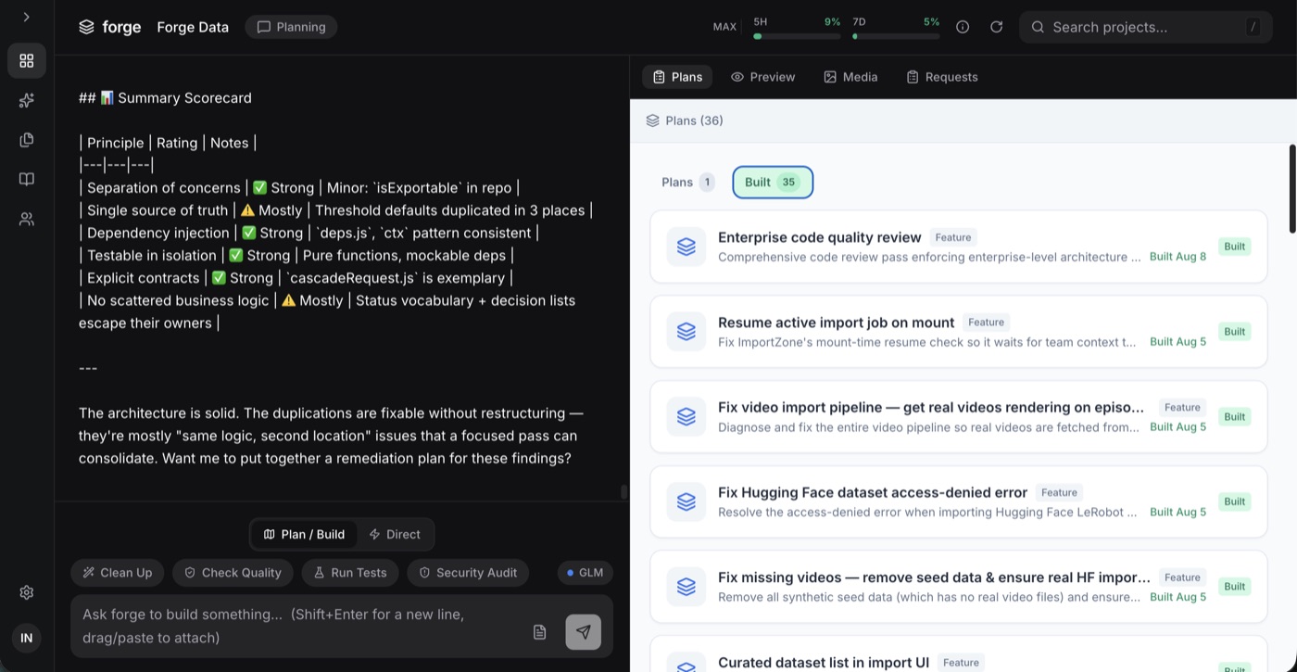Switch to the Preview tab
1297x672 pixels.
point(763,77)
